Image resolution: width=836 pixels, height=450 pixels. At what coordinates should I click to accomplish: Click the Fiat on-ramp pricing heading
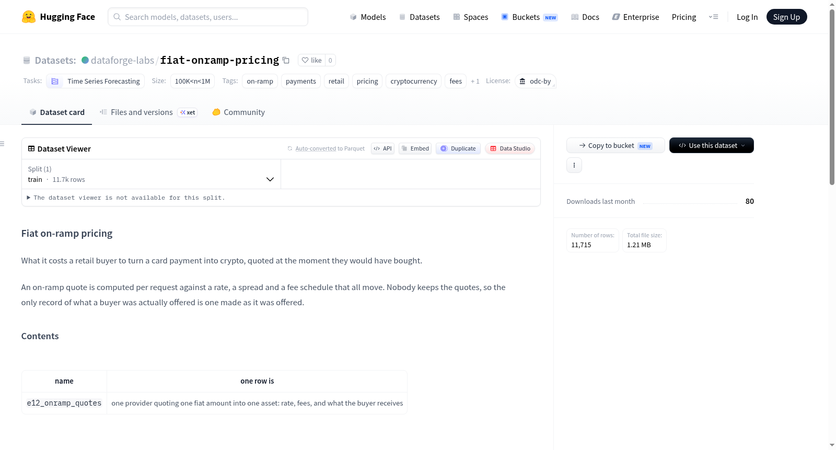pos(67,234)
